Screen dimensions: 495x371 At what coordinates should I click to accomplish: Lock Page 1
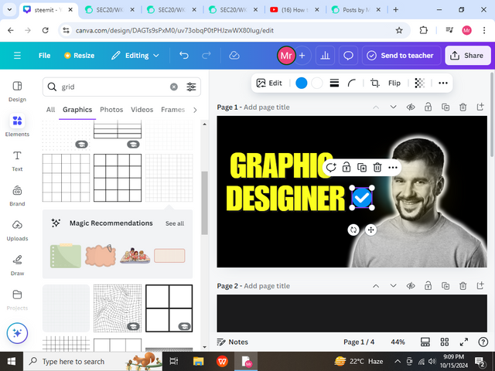pos(428,107)
